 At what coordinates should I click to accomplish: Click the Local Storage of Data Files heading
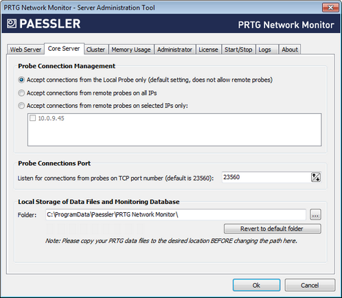tap(99, 202)
